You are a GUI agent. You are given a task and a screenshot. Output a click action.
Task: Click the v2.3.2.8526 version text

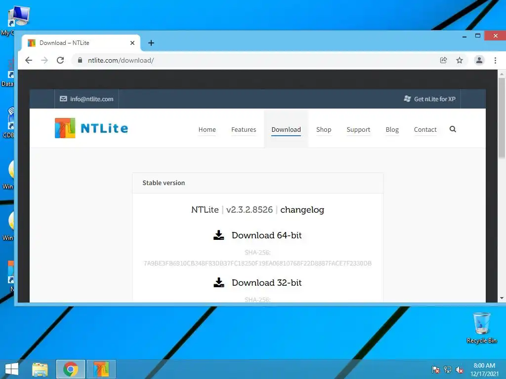click(250, 210)
